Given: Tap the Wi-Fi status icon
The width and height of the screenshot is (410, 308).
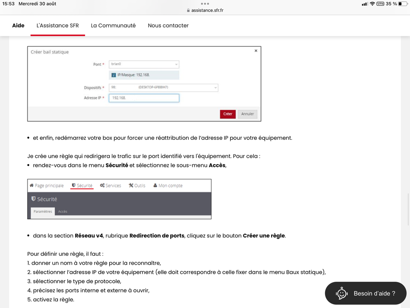Looking at the screenshot, I should (x=372, y=4).
